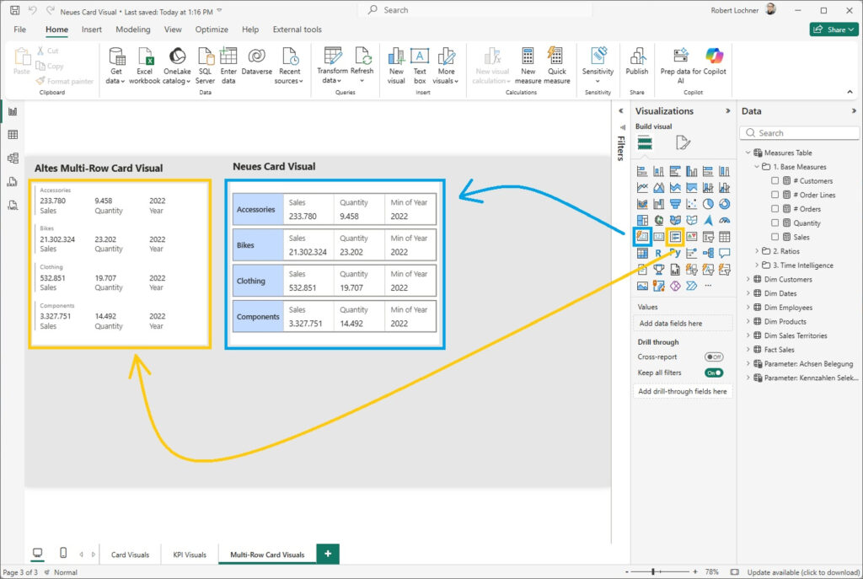Click the Publish icon
The height and width of the screenshot is (579, 863).
pos(636,56)
